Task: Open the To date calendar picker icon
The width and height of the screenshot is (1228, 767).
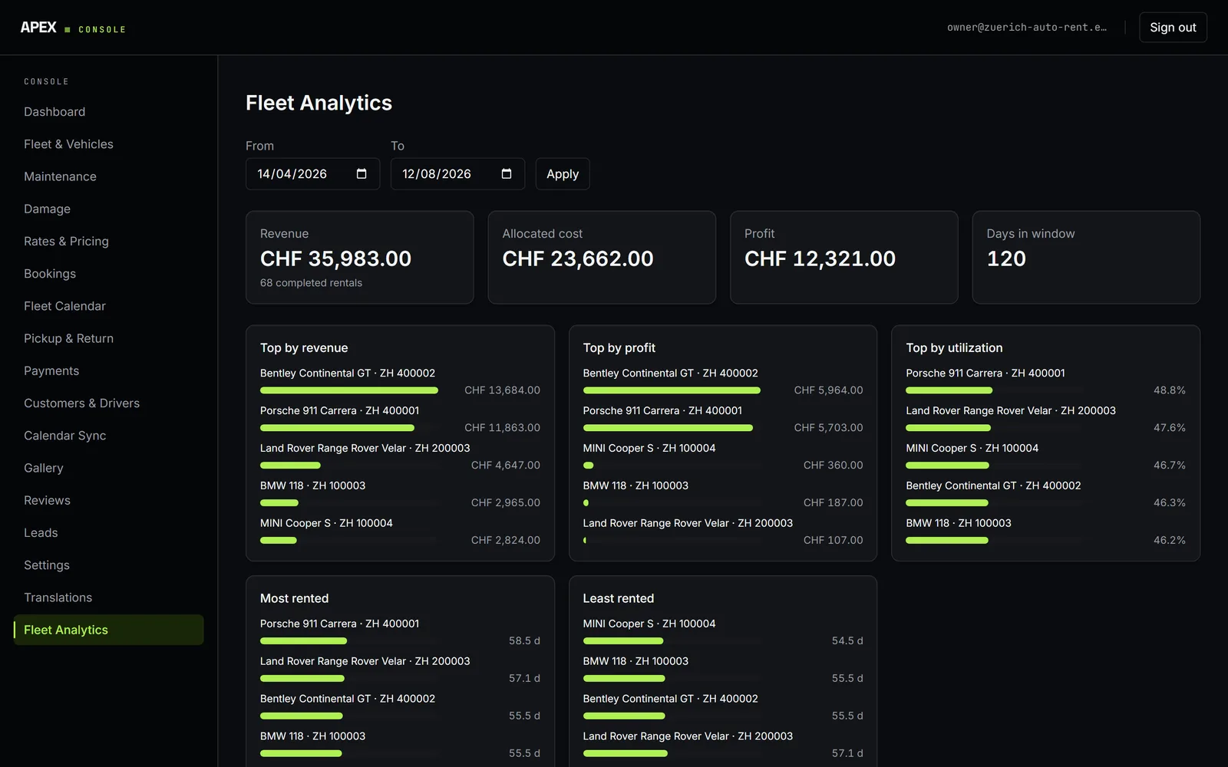Action: [507, 174]
